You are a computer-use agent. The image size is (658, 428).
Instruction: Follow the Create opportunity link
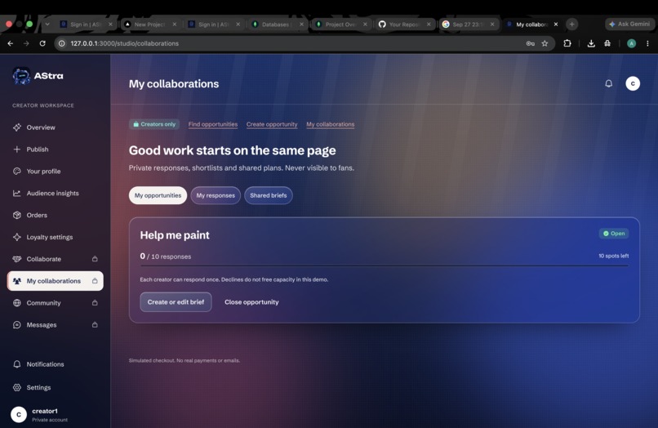point(272,124)
